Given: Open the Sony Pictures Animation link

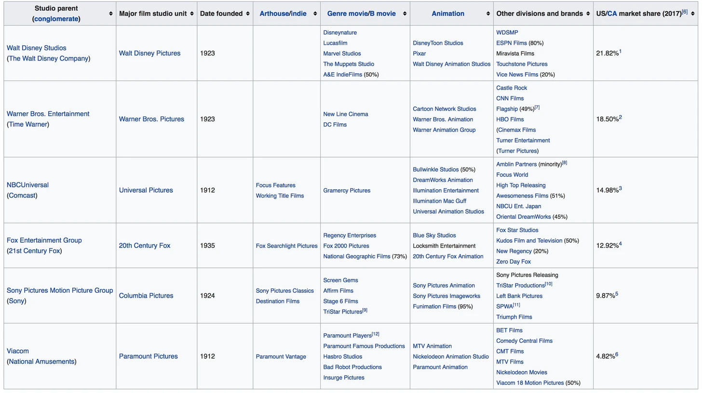Looking at the screenshot, I should [444, 286].
